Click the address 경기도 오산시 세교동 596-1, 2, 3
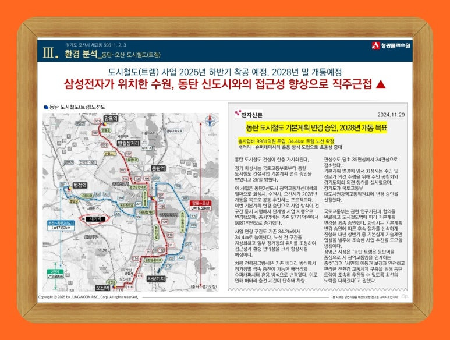The height and width of the screenshot is (340, 450). [x=96, y=45]
